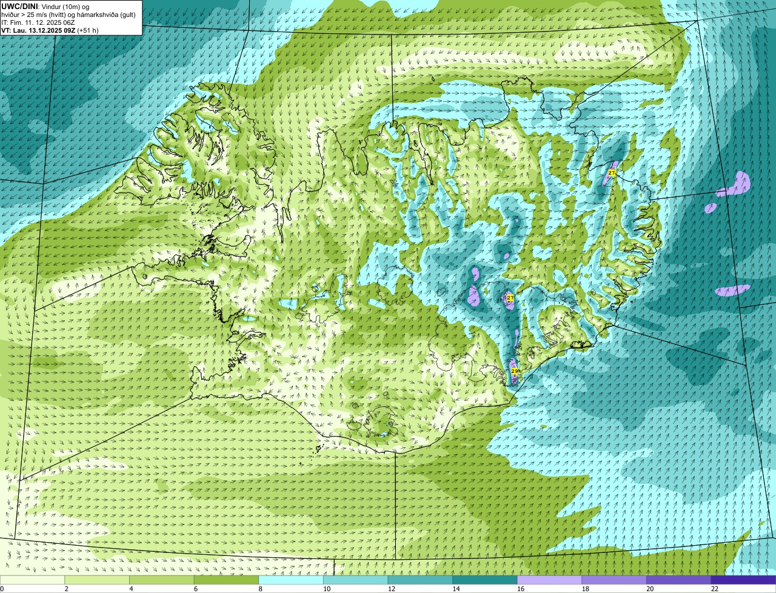Viewport: 776px width, 593px height.
Task: Select the light yellow-green 2–4 m/s legend swatch
Action: point(97,580)
